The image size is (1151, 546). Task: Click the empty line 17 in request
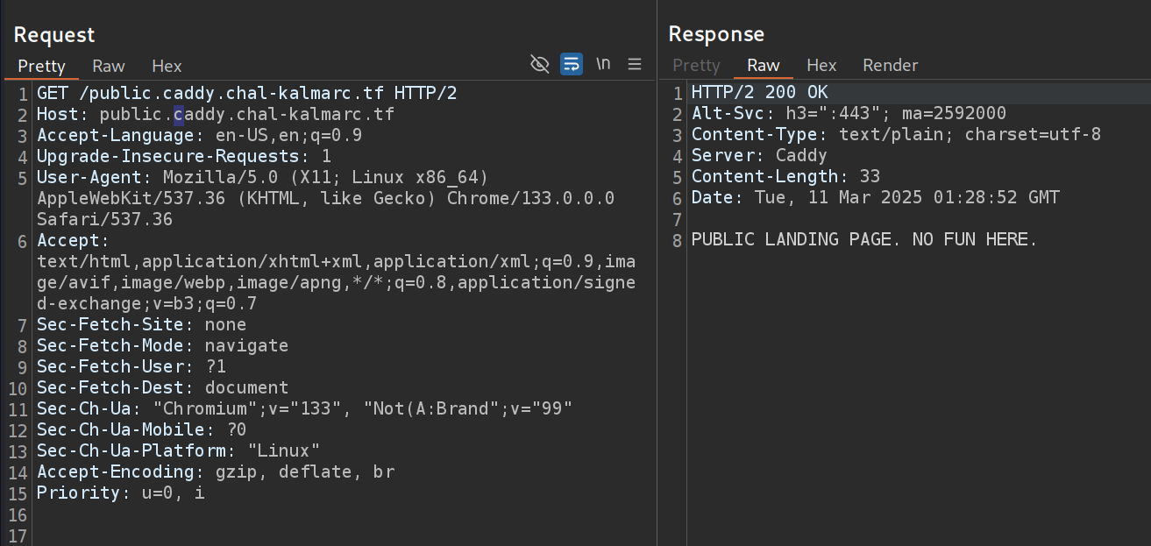(263, 535)
